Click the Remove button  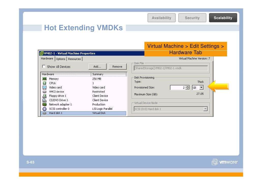117,67
